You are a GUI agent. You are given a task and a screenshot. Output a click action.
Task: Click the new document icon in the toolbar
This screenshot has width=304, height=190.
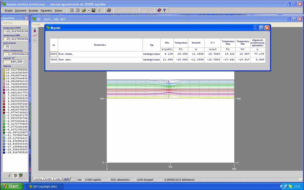pos(72,11)
